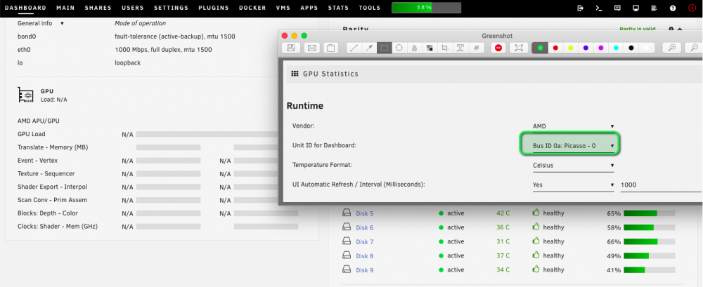Screen dimensions: 703x287
Task: Go to the Apps tab
Action: 309,8
